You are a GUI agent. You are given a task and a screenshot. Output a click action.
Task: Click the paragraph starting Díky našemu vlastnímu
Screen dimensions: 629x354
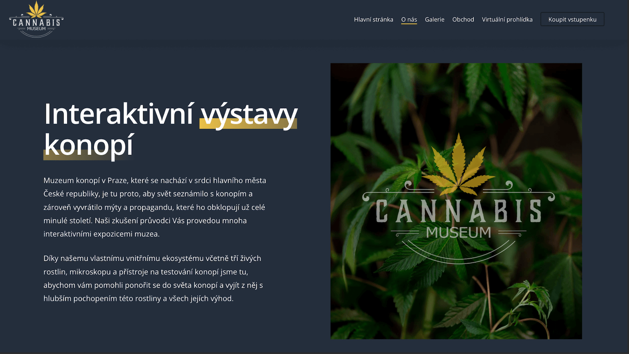coord(153,278)
